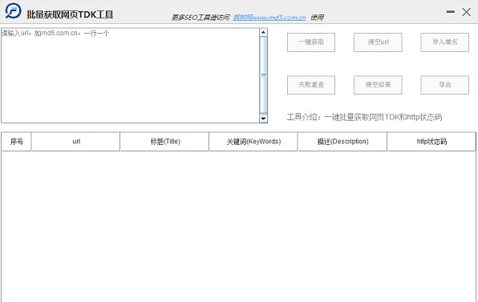
Task: Click the 批量获取网页TDK工具 title text
Action: pos(70,14)
